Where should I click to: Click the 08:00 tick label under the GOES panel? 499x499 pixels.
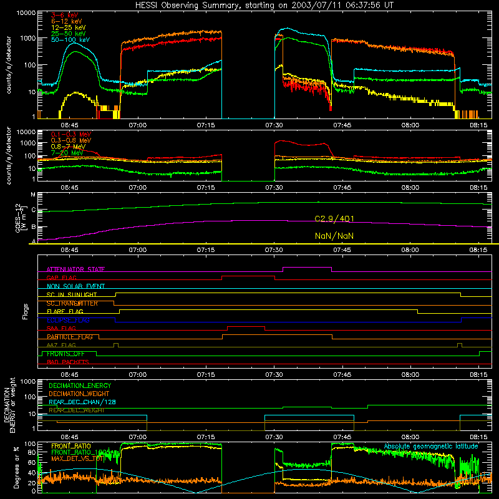pos(410,250)
